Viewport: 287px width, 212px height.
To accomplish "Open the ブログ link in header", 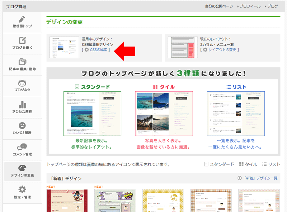I will (272, 6).
